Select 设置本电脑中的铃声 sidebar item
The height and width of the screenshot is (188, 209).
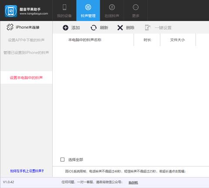[x=26, y=77]
